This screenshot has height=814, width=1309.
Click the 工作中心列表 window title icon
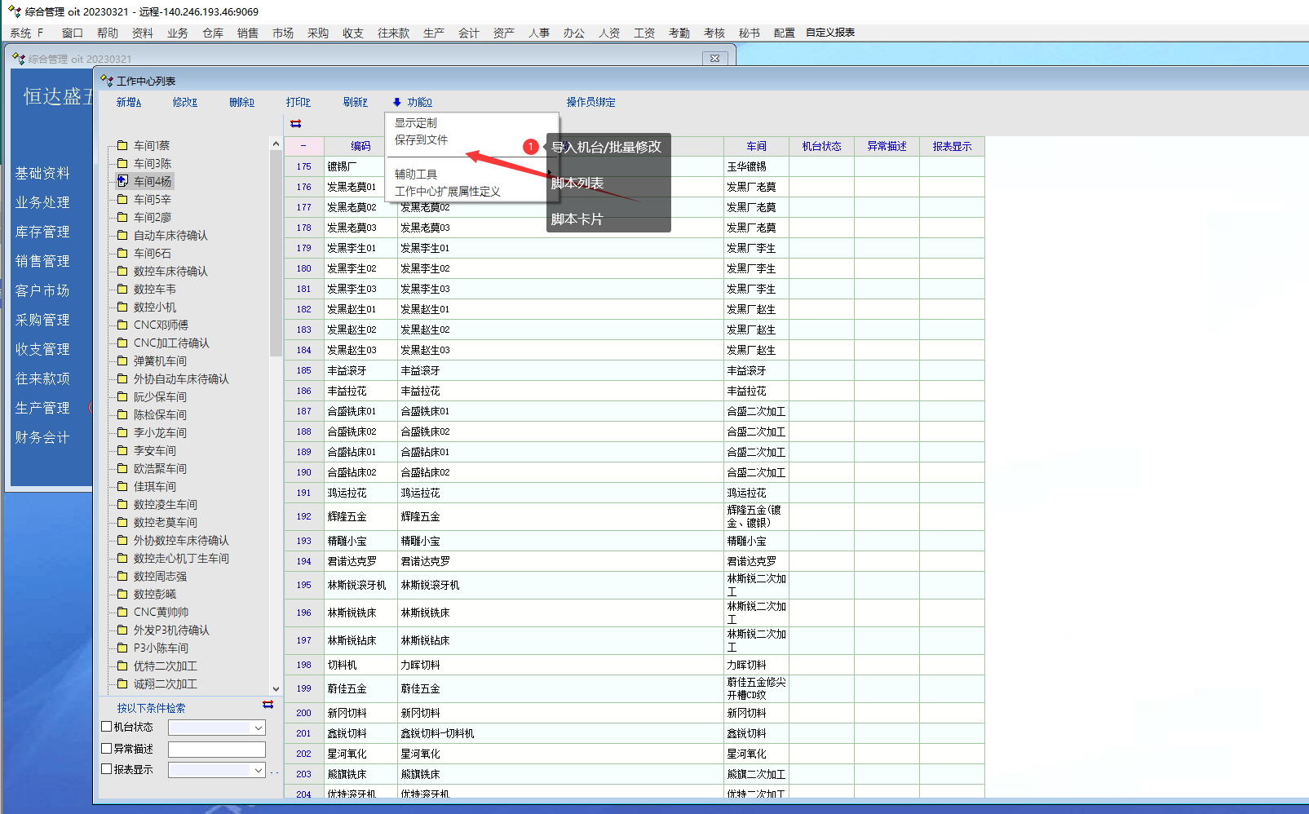107,81
